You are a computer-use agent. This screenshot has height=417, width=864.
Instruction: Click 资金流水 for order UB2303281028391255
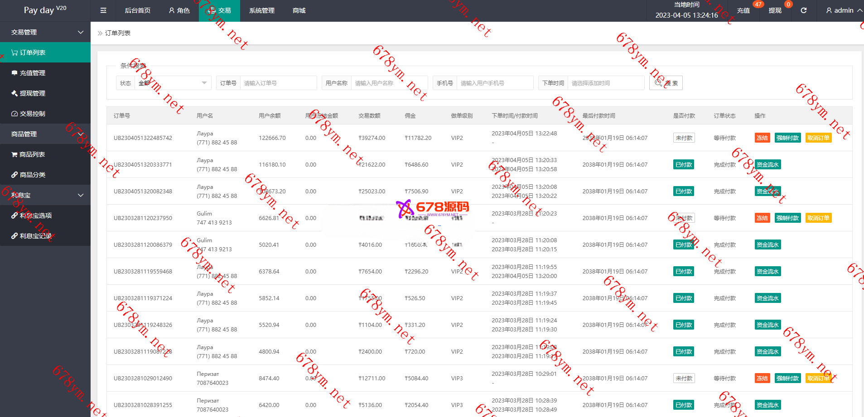[767, 405]
